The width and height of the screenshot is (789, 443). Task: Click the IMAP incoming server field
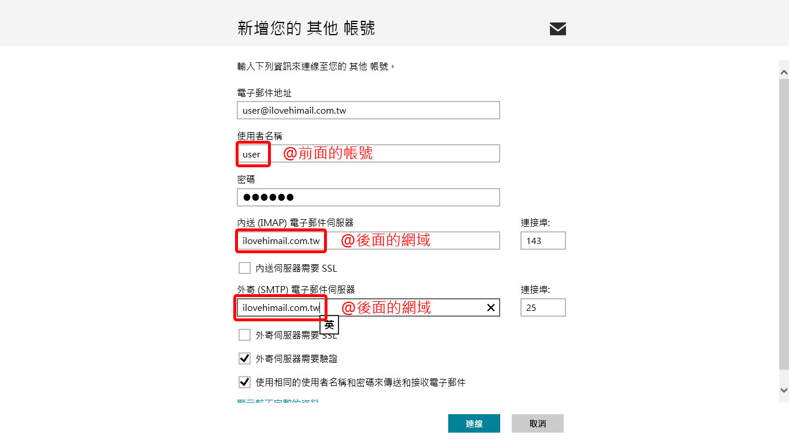[369, 241]
